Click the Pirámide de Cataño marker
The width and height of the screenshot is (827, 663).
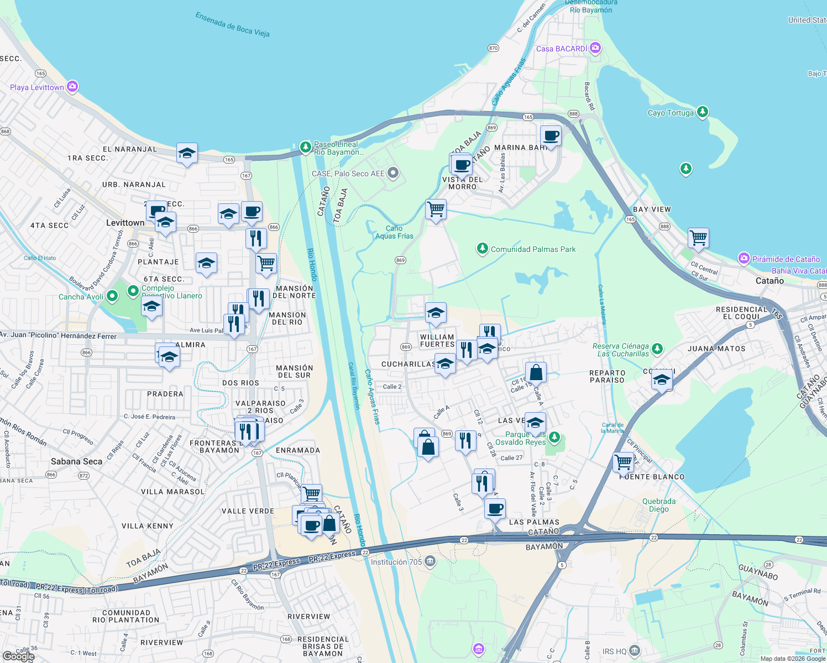[x=743, y=259]
